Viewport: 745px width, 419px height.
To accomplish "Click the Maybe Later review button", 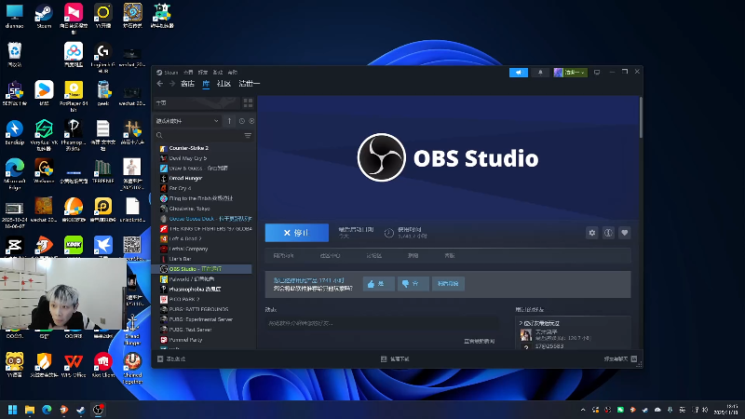I will click(448, 284).
